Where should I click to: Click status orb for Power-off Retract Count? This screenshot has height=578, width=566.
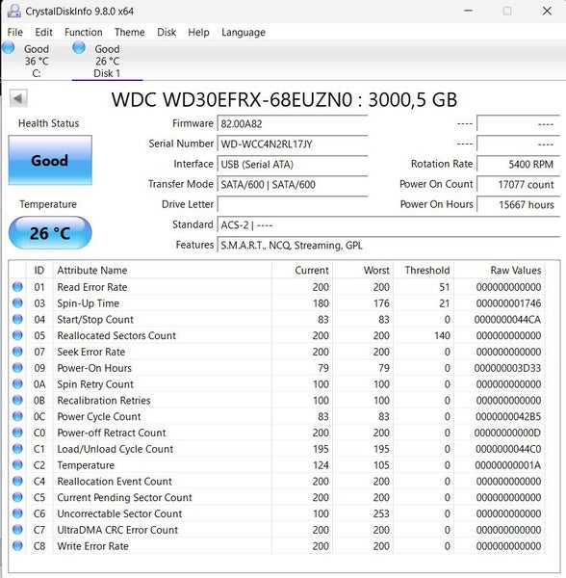point(17,433)
